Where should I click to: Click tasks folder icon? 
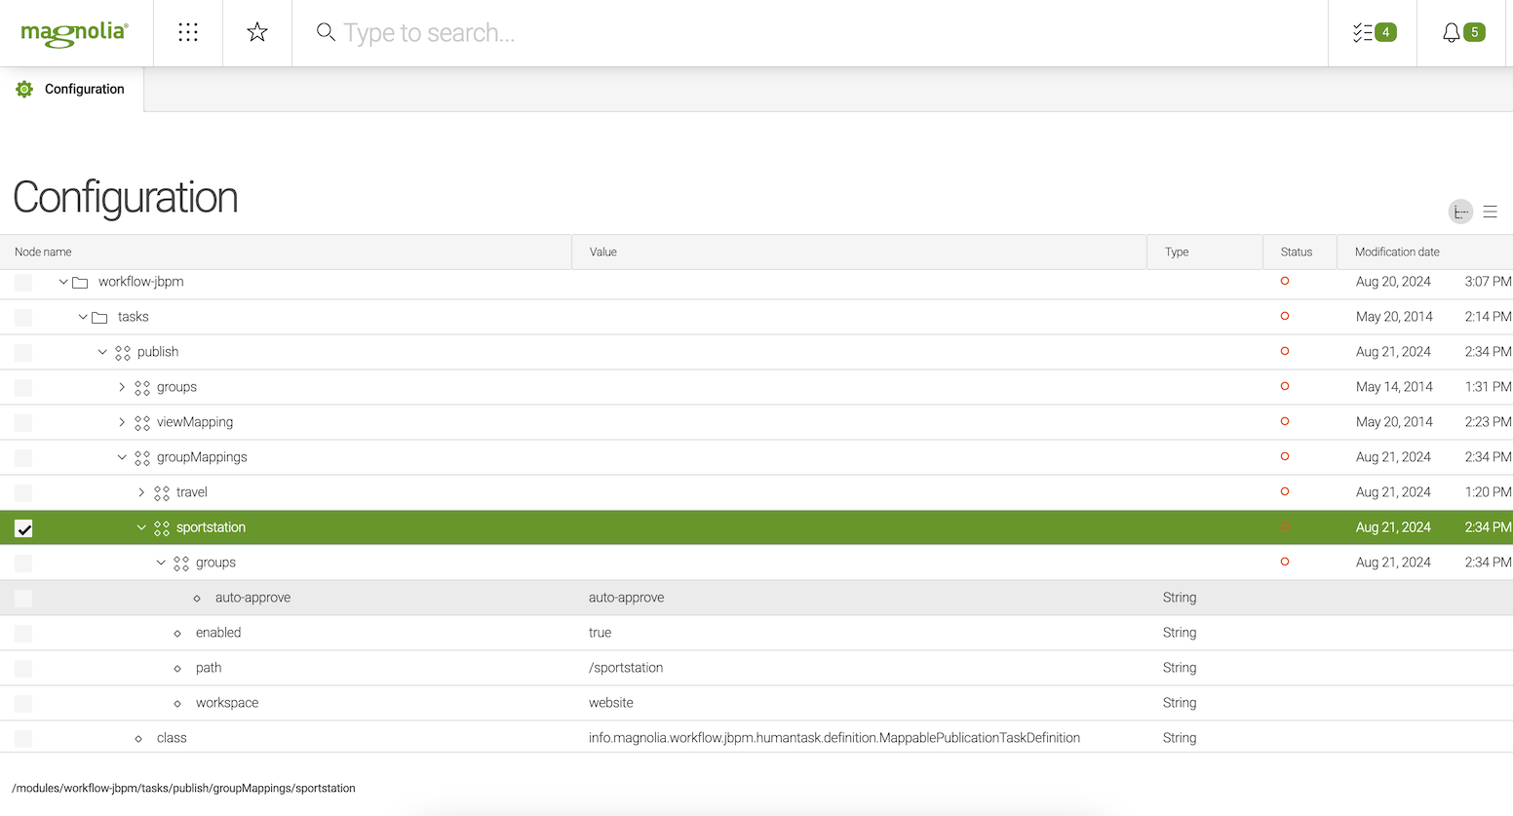[x=99, y=318]
